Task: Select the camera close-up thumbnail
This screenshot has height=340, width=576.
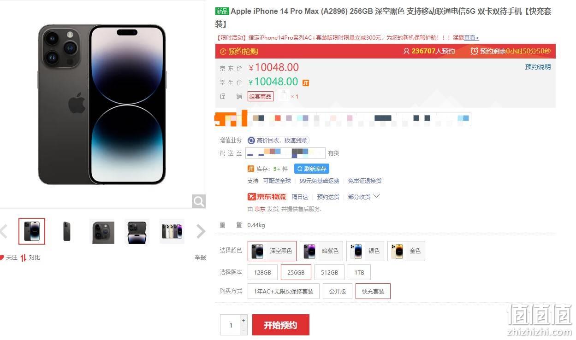Action: tap(102, 231)
